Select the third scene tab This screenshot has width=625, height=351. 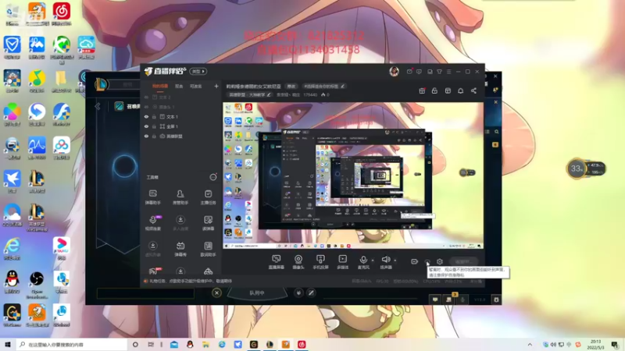click(x=195, y=86)
